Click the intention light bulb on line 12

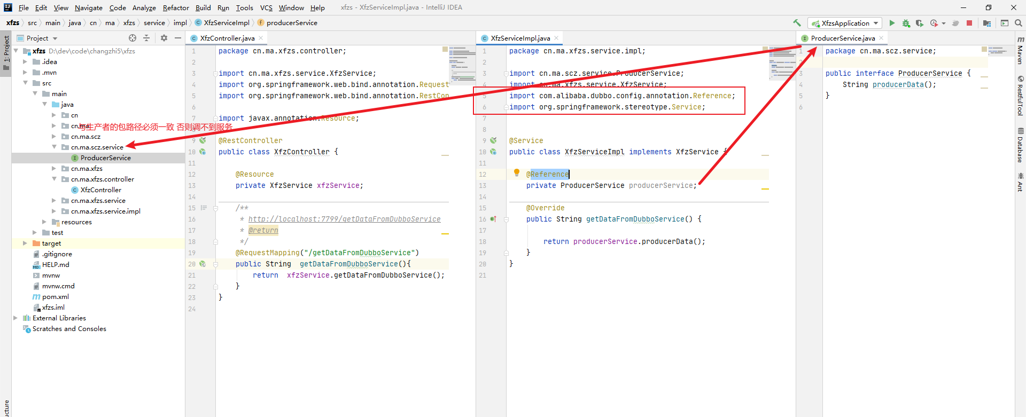517,172
